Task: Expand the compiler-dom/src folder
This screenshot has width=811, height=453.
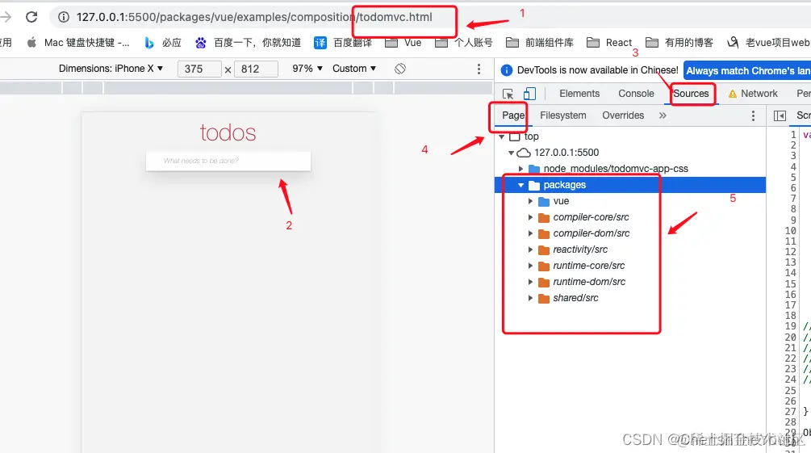Action: 530,233
